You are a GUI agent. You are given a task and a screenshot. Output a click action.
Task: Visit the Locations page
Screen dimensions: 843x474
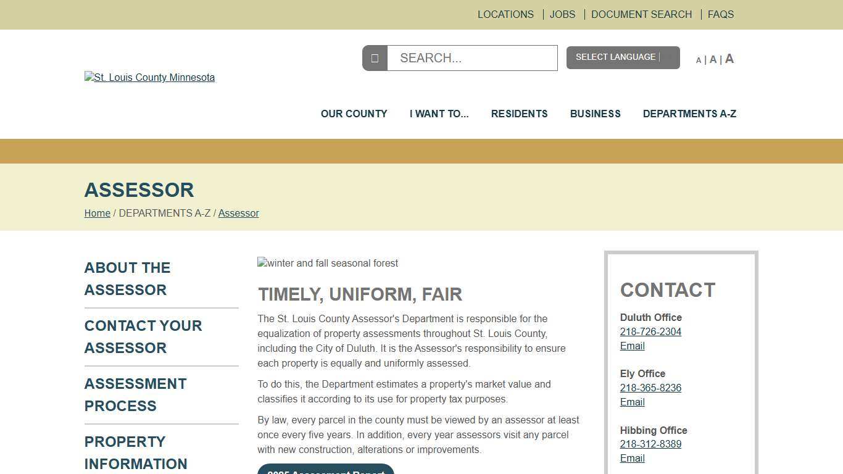tap(505, 14)
